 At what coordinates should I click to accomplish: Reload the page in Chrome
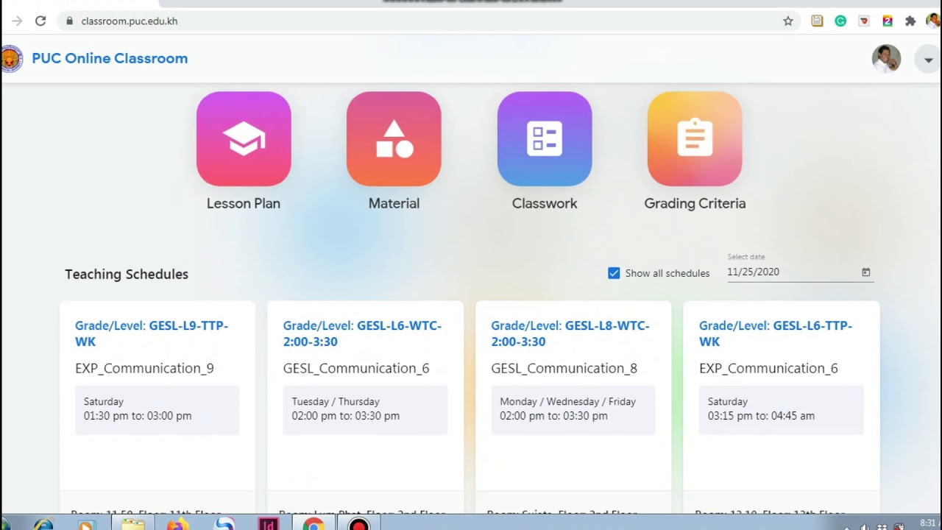40,21
